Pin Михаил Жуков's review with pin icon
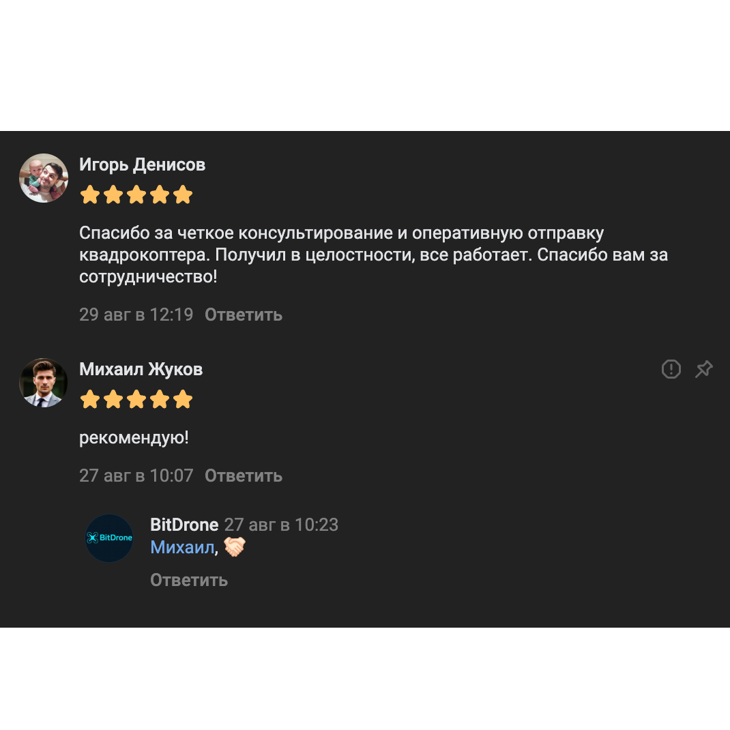This screenshot has width=730, height=730. (x=704, y=369)
